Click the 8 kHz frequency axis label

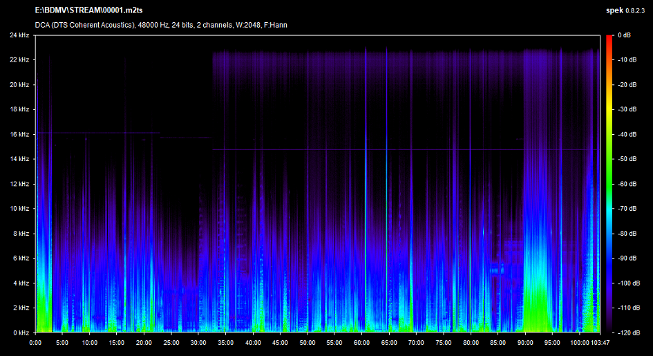(21, 234)
